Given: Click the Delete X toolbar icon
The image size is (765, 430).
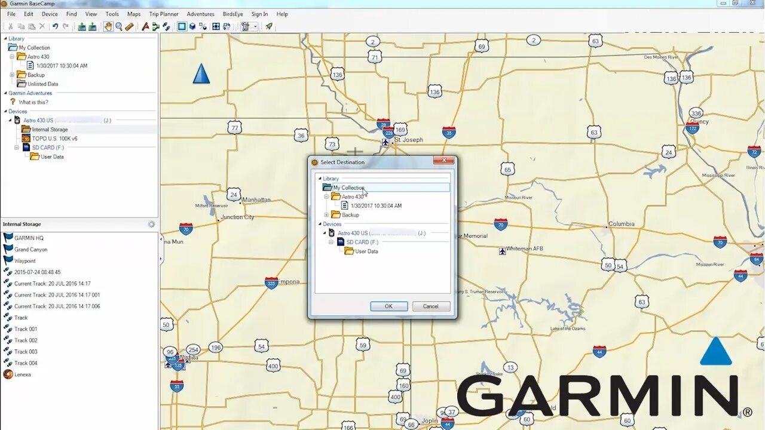Looking at the screenshot, I should (x=42, y=26).
